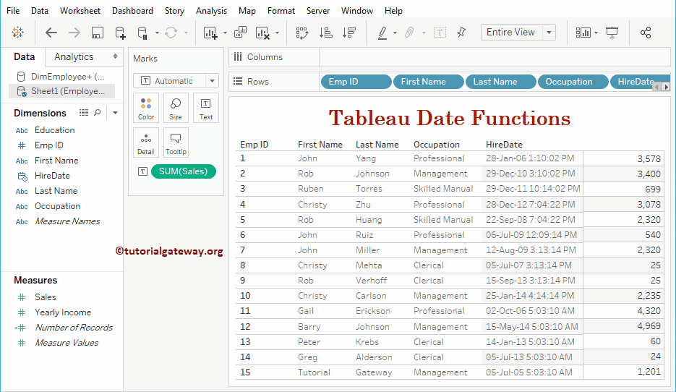The width and height of the screenshot is (676, 392).
Task: Click the First Name pill on Rows
Action: click(x=429, y=82)
